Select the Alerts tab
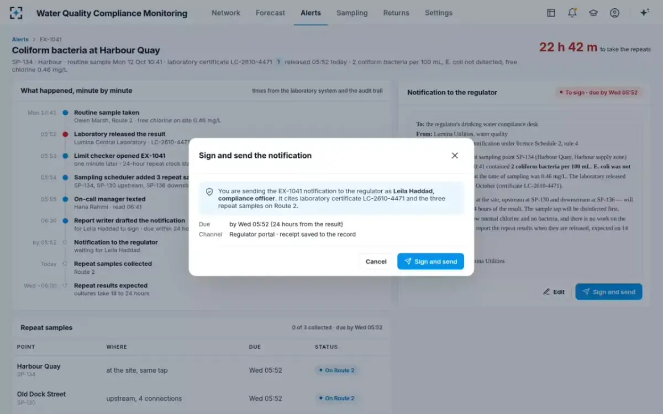Image resolution: width=663 pixels, height=414 pixels. 311,13
